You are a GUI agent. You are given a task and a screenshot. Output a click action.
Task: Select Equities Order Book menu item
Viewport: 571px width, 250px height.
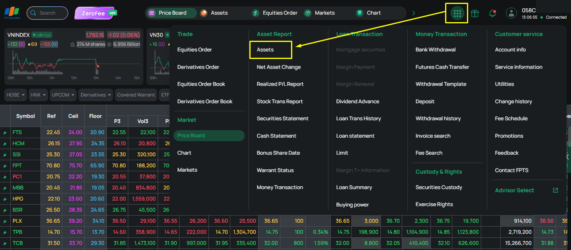point(201,84)
